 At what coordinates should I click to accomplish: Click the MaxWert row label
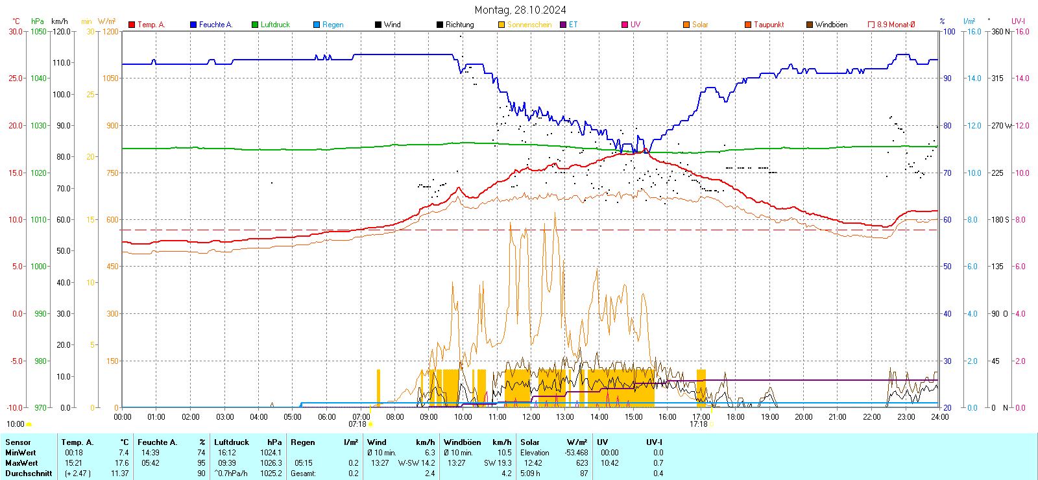click(21, 463)
